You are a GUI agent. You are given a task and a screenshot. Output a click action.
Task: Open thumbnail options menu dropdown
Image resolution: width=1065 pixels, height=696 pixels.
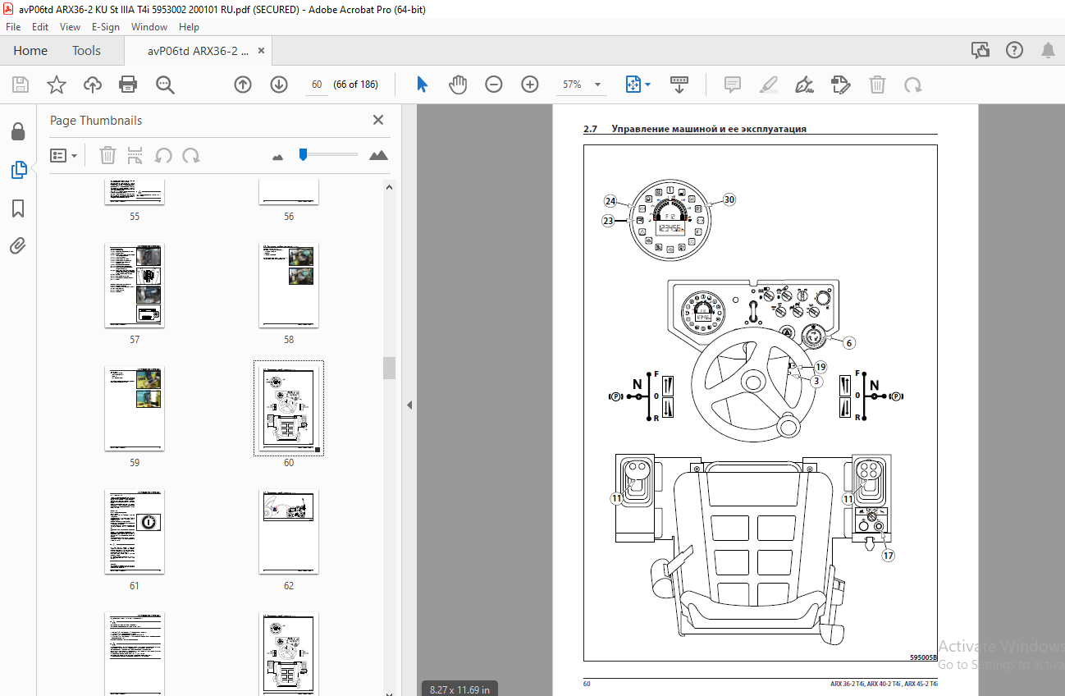tap(63, 155)
